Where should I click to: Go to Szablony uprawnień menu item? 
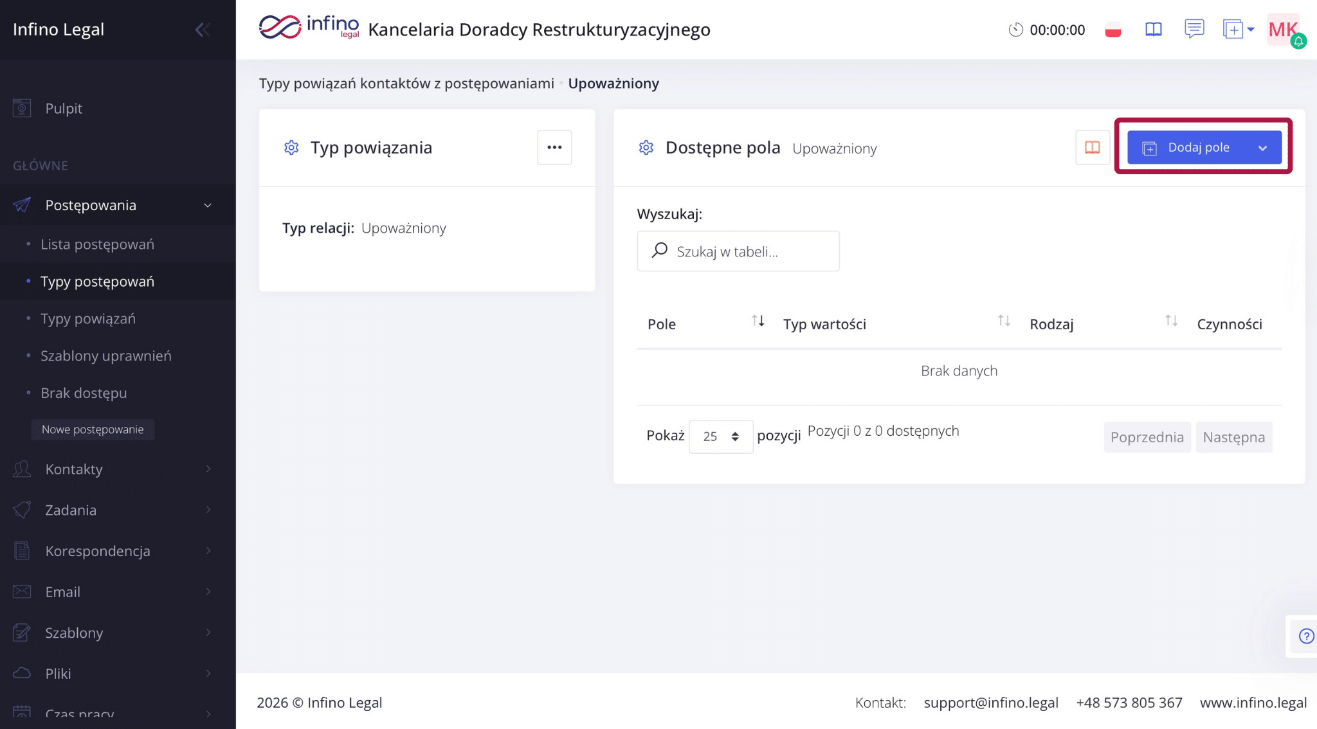106,356
